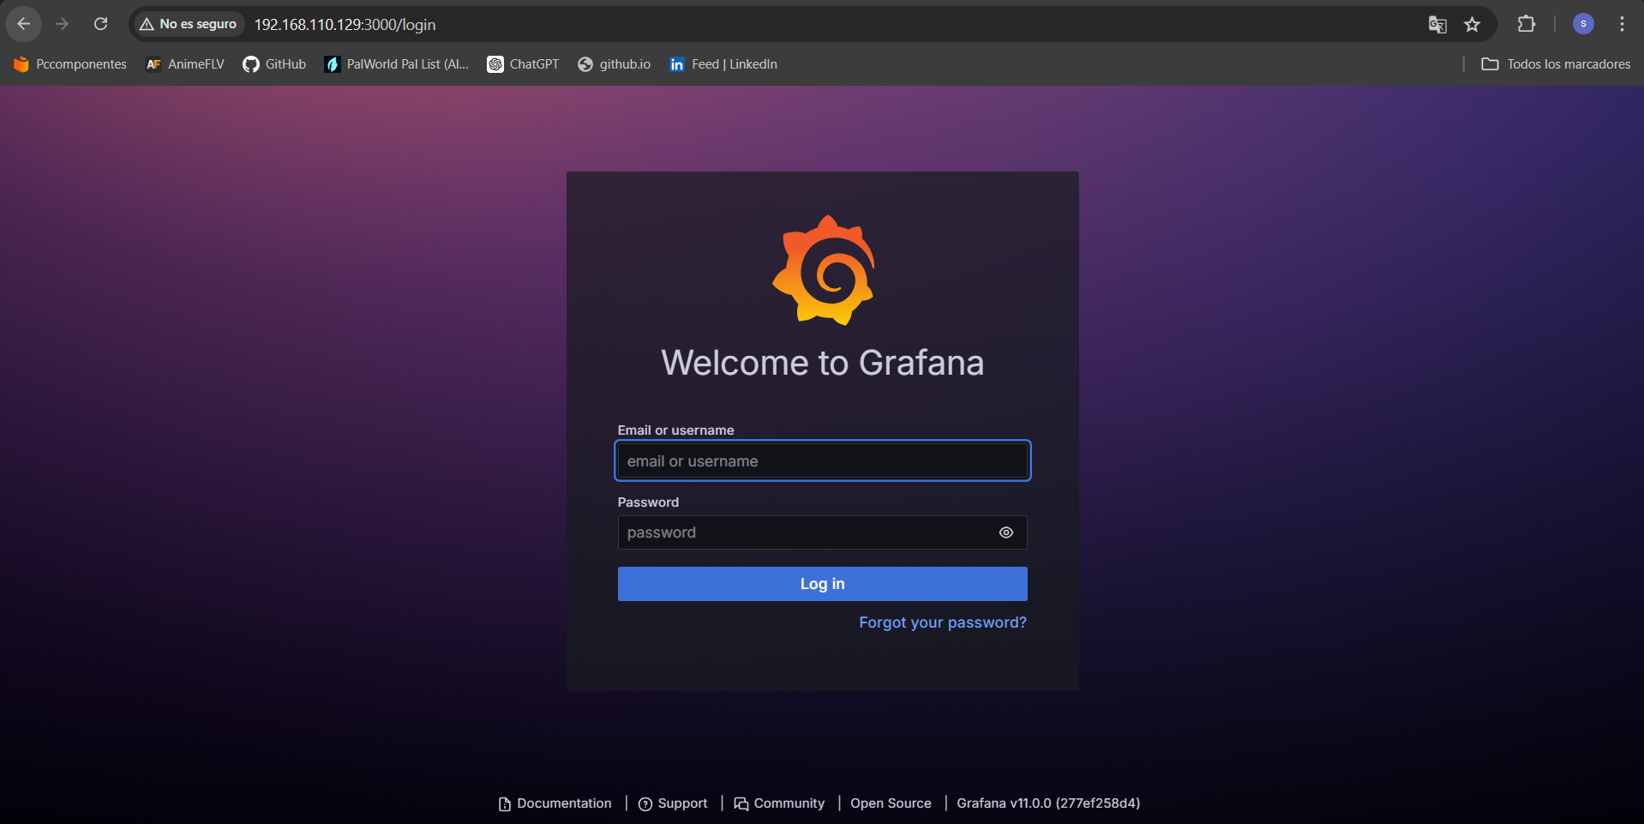The image size is (1644, 824).
Task: Open the Google Translate icon in the address bar
Action: [x=1437, y=25]
